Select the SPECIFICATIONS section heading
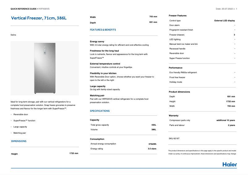248x175 pixels. 100,111
